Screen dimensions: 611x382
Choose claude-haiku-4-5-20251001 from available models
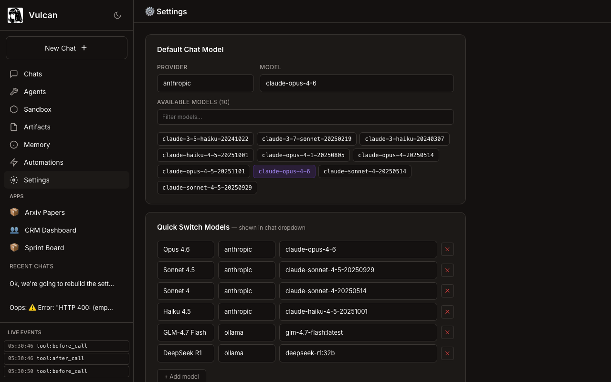[205, 155]
